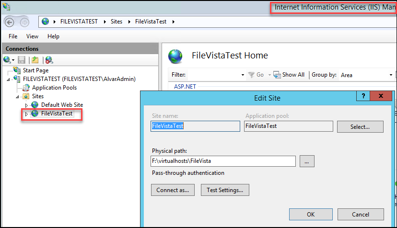Click the Test Settings... button
The image size is (397, 228).
point(225,190)
